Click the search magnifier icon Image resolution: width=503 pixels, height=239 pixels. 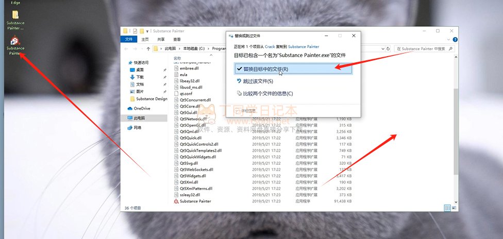450,49
